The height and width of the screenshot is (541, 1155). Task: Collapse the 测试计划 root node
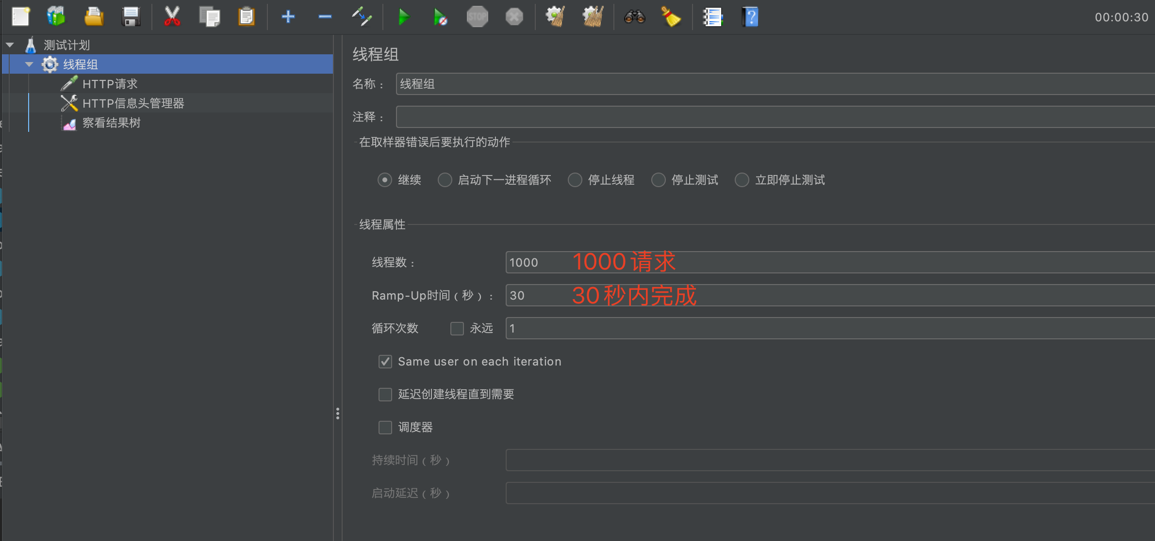tap(10, 44)
